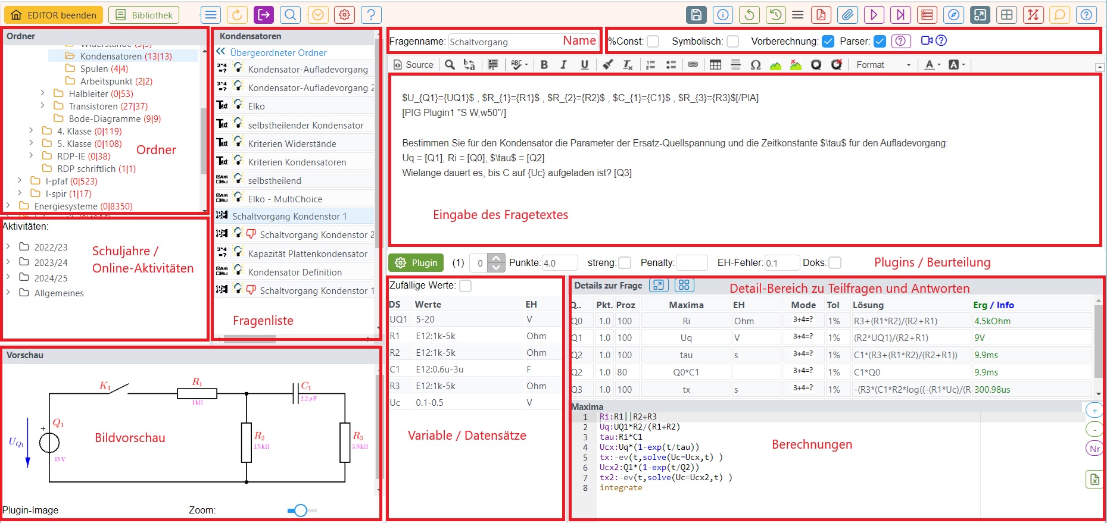Insert a table in the question editor
The width and height of the screenshot is (1107, 523).
pyautogui.click(x=715, y=65)
